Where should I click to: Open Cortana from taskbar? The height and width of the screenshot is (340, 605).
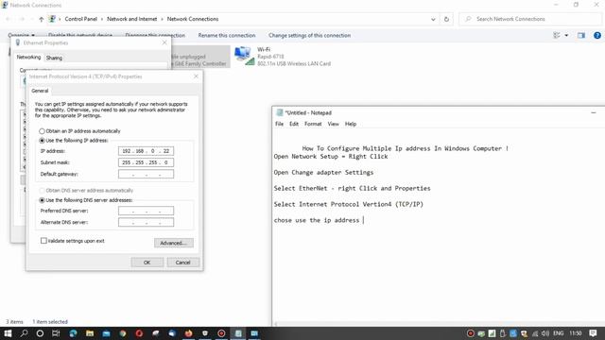tap(40, 333)
